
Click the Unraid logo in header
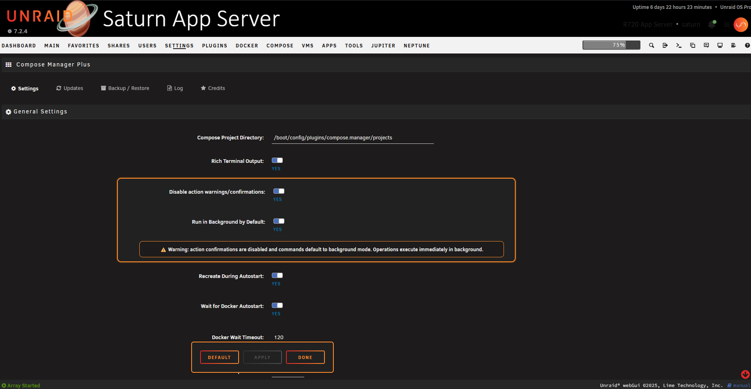(x=40, y=16)
